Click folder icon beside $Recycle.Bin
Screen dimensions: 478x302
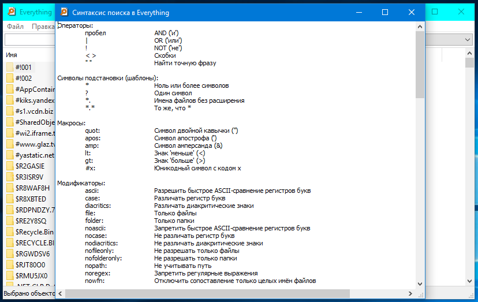click(x=10, y=232)
